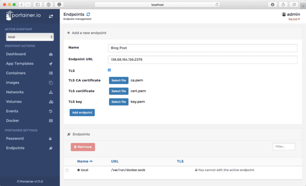Go back with Safari back arrow
This screenshot has height=186, width=306.
pyautogui.click(x=21, y=5)
